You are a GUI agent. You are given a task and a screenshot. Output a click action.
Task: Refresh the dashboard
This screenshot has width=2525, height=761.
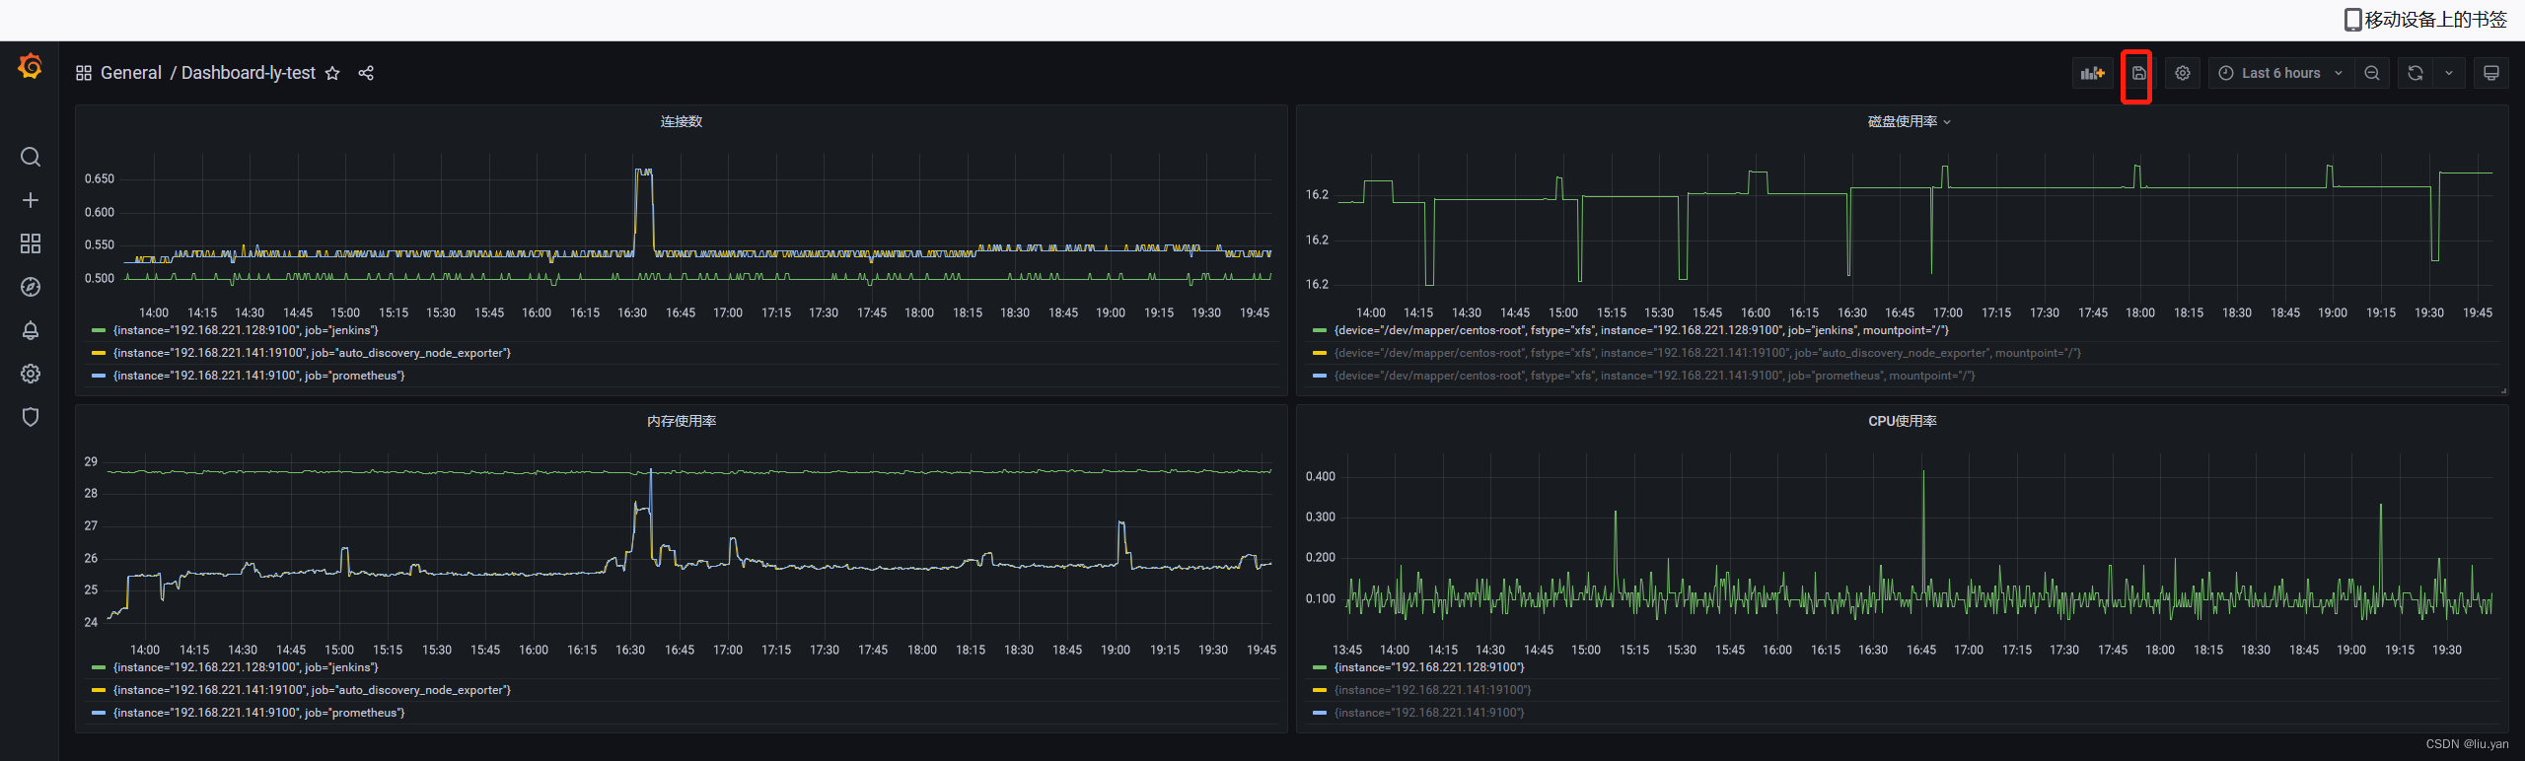[x=2416, y=73]
